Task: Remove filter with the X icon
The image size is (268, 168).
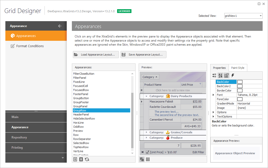Action: click(x=142, y=152)
